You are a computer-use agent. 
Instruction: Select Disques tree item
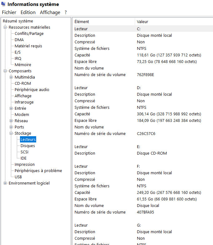pyautogui.click(x=28, y=146)
